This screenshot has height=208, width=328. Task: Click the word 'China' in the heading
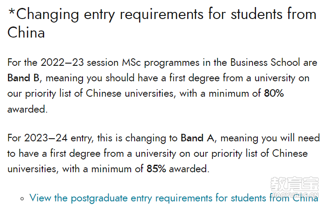26,33
